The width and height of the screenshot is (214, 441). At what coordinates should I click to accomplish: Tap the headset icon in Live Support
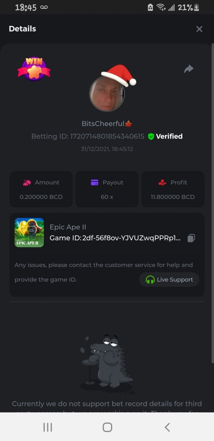coord(150,280)
